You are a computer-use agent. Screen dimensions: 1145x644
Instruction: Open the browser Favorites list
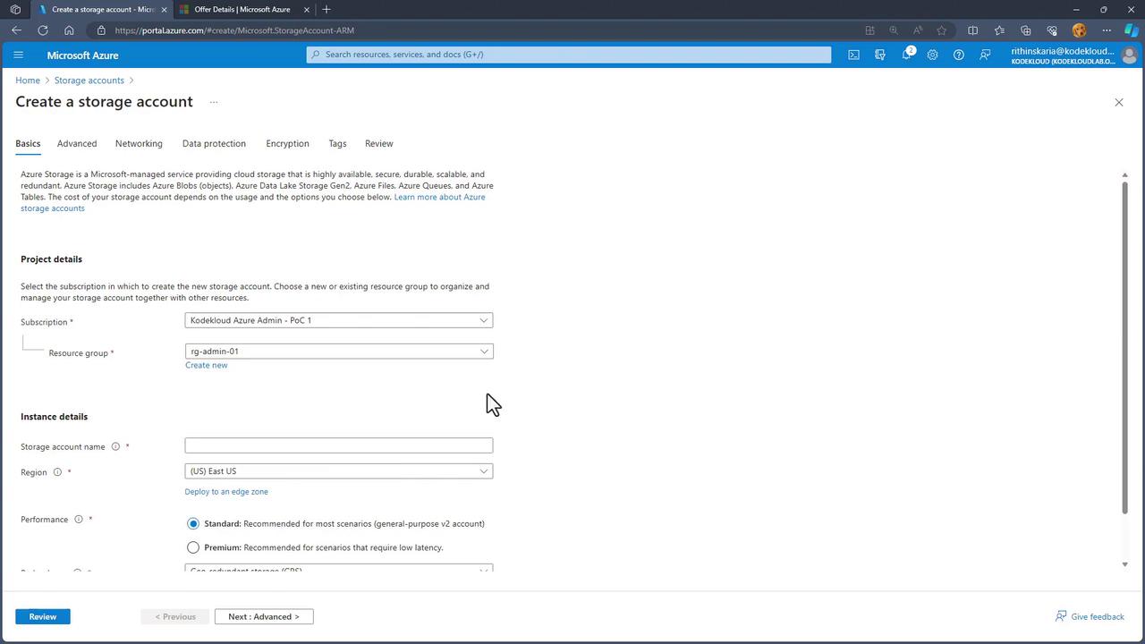pos(999,30)
